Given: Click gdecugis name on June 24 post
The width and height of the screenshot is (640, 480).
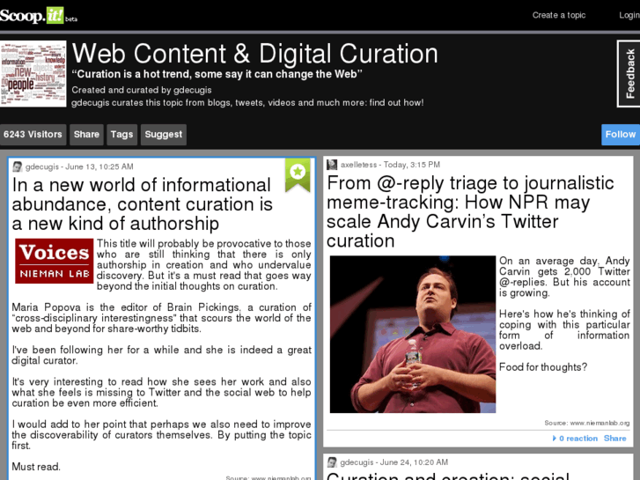Looking at the screenshot, I should [x=357, y=462].
